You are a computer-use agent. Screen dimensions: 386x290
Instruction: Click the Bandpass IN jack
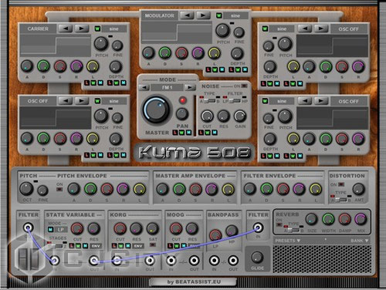coord(214,261)
